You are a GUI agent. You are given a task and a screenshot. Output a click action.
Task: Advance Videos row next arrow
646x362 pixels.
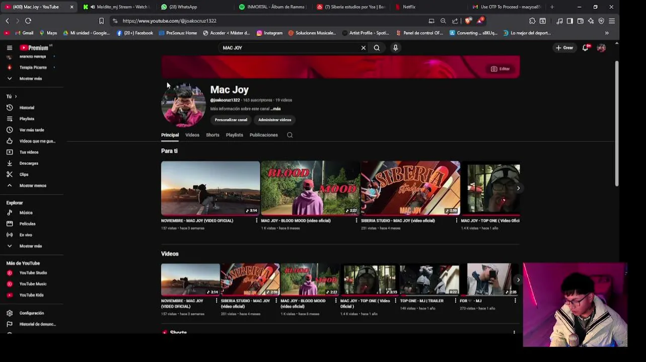pyautogui.click(x=518, y=280)
